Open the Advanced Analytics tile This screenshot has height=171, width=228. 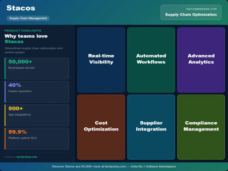201,60
